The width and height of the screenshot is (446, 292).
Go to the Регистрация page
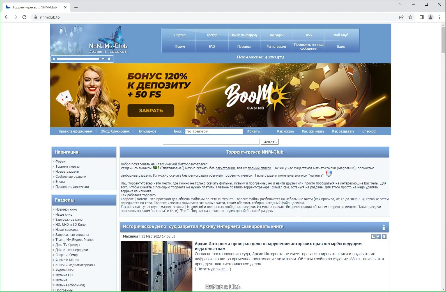276,47
